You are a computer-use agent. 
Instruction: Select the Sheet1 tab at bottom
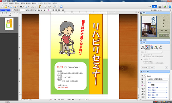26,100
